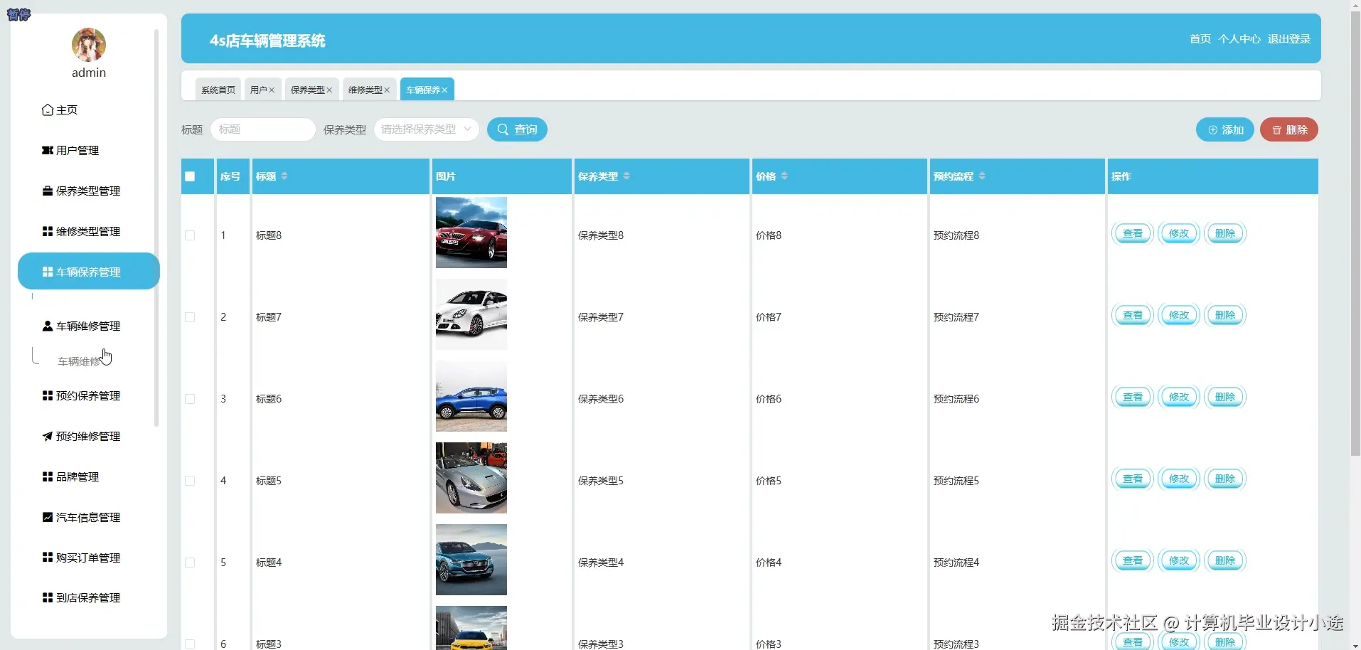Click the 查询 search button
This screenshot has height=650, width=1361.
click(x=517, y=129)
